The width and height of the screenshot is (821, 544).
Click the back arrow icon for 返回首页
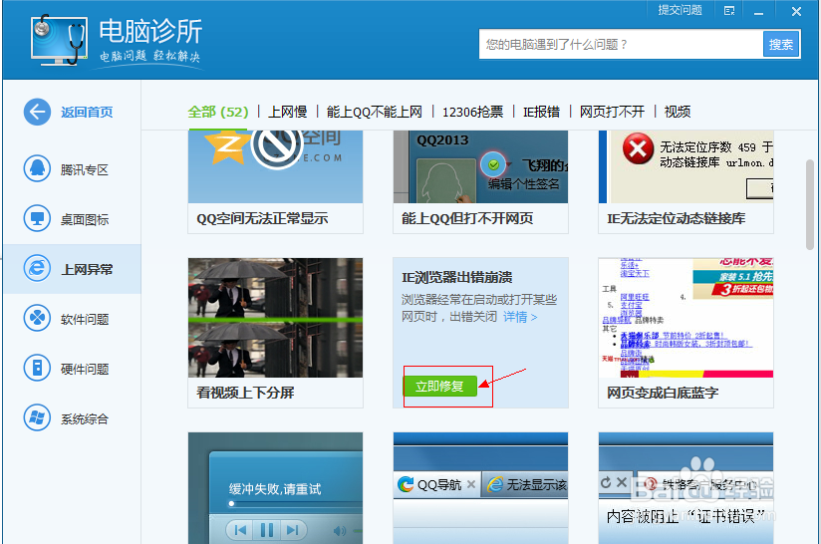click(x=37, y=112)
